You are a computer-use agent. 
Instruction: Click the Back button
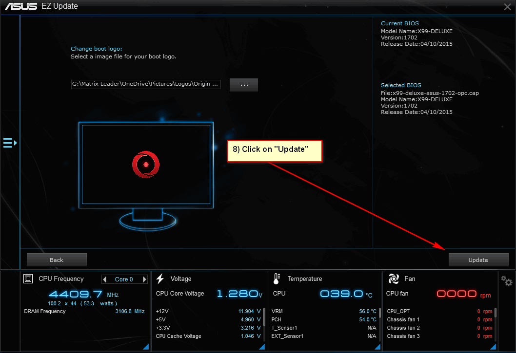57,260
